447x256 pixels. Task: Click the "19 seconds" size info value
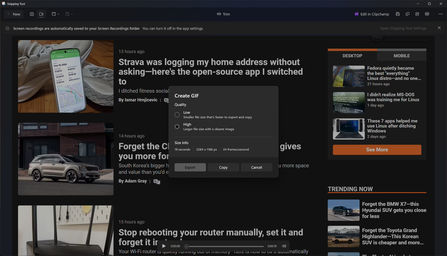coord(182,150)
